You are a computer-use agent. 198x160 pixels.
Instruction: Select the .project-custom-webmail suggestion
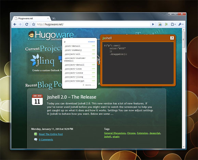pos(80,59)
